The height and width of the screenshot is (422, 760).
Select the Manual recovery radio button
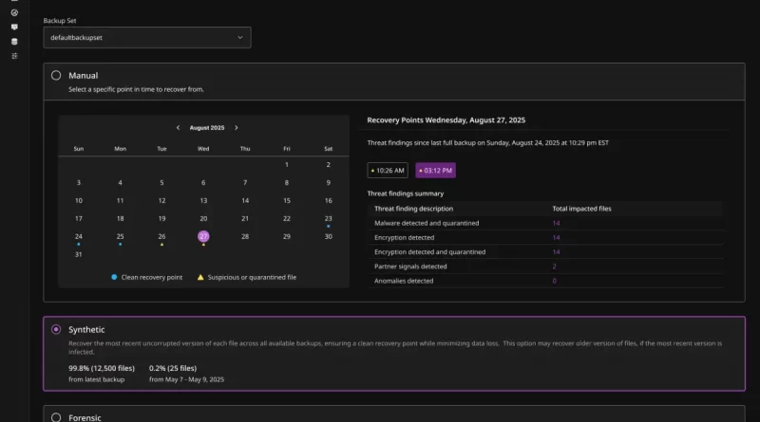coord(56,76)
